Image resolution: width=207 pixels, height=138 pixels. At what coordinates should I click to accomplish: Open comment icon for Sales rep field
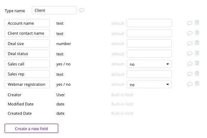190,74
